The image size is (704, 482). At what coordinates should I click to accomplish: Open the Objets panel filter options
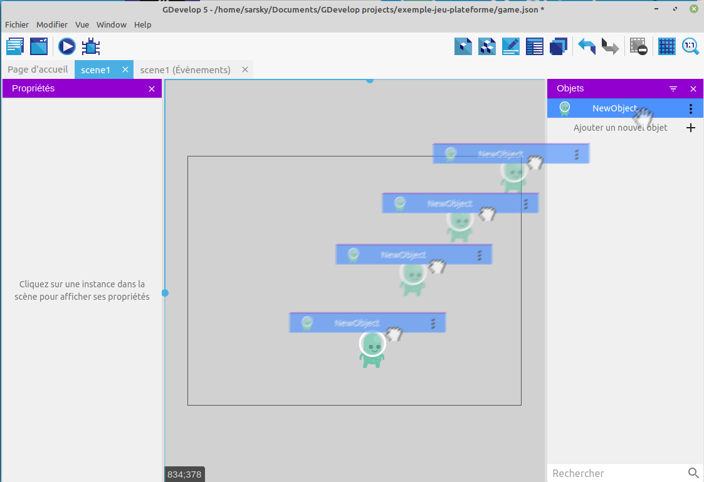pos(673,89)
